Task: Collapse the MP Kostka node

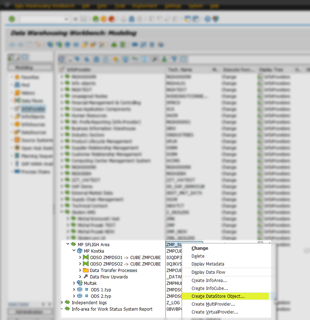Action: [74, 251]
